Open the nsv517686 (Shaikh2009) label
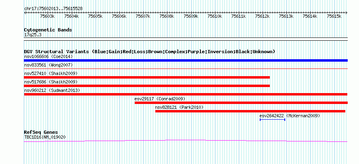 point(51,82)
